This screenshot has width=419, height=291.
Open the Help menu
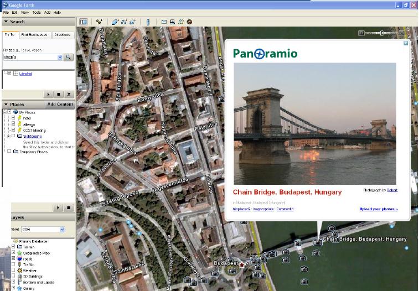[x=57, y=12]
